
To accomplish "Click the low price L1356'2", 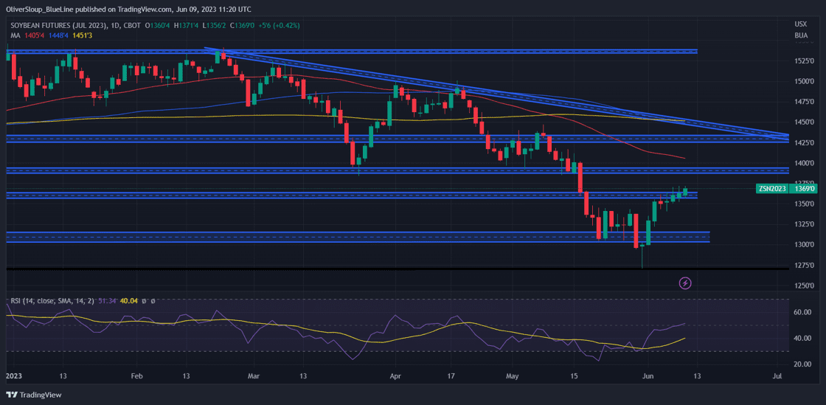I will click(x=213, y=25).
